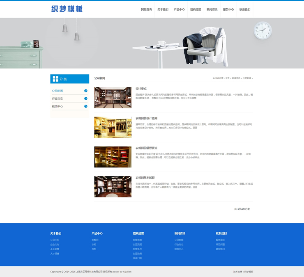Select 招商加盟 in the navigation bar
Viewport: 304px width, 277px height.
(196, 9)
